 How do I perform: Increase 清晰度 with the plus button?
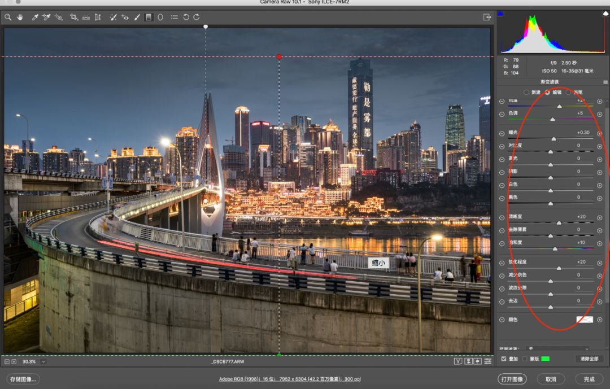(x=599, y=218)
